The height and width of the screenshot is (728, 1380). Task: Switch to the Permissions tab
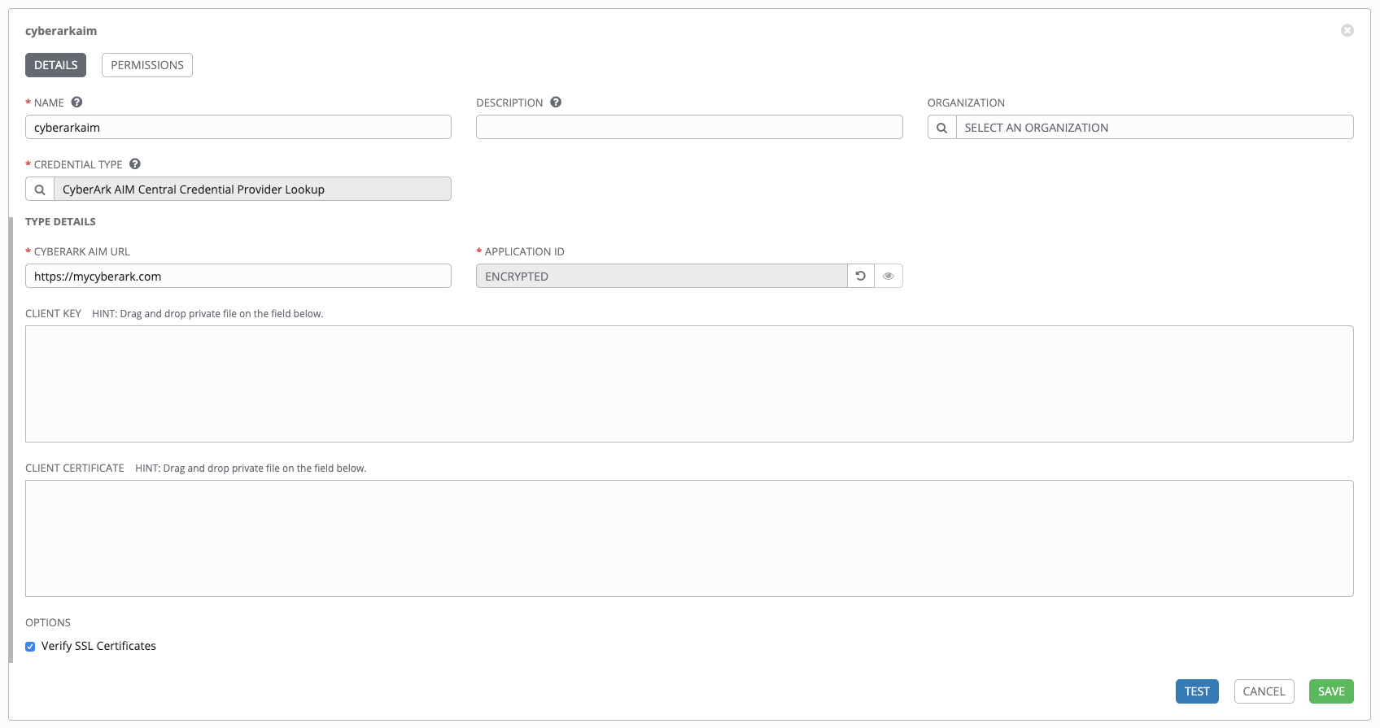point(147,65)
